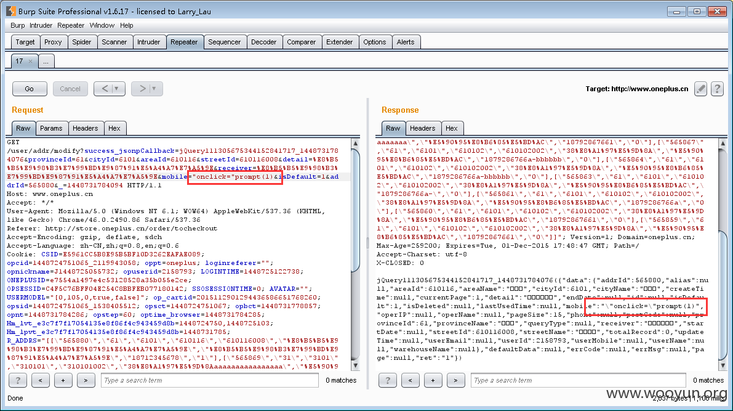Open the Request Params tab
733x411 pixels.
point(51,128)
